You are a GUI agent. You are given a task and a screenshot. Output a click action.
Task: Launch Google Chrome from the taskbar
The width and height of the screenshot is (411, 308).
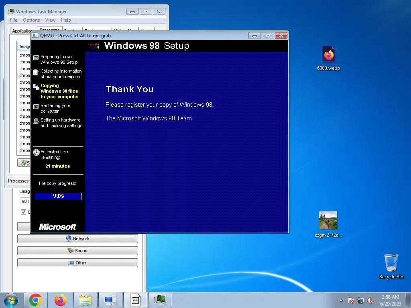[36, 300]
